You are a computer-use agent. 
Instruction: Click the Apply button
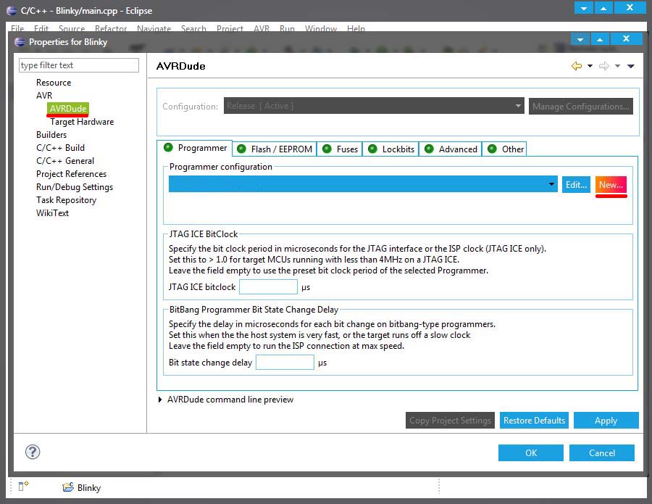[x=606, y=421]
